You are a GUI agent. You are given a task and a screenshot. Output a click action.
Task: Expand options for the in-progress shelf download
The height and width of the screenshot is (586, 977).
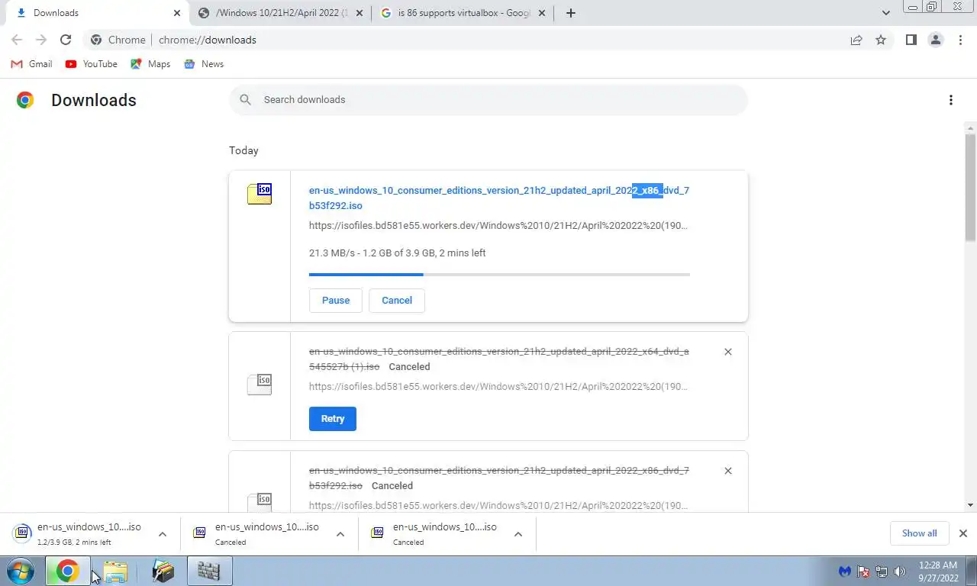(x=163, y=534)
